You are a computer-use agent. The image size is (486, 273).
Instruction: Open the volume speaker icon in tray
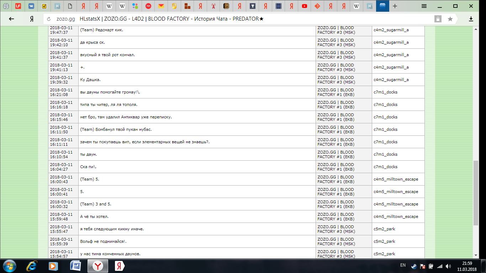[x=448, y=266]
